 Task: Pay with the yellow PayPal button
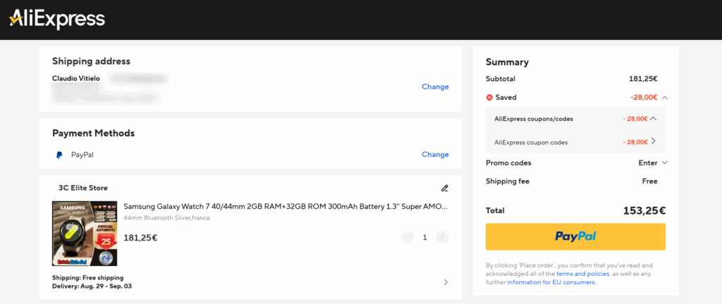(575, 236)
